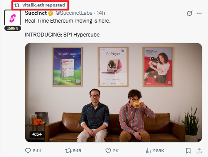
Task: Like the post with heart icon
Action: (x=108, y=151)
